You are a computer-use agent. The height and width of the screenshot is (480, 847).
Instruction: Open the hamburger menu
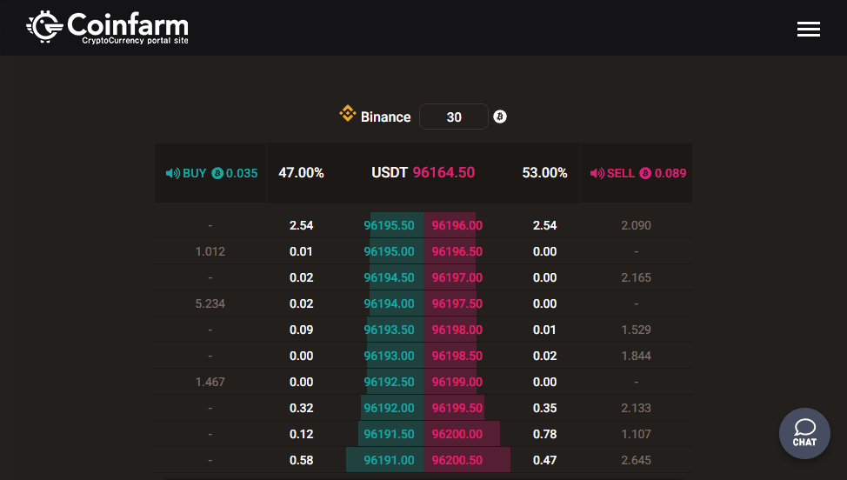pos(808,30)
